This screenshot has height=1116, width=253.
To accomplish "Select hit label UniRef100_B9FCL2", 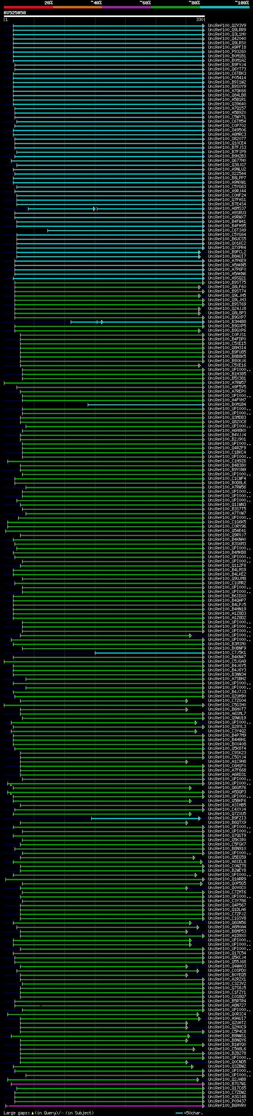I will 227,252.
